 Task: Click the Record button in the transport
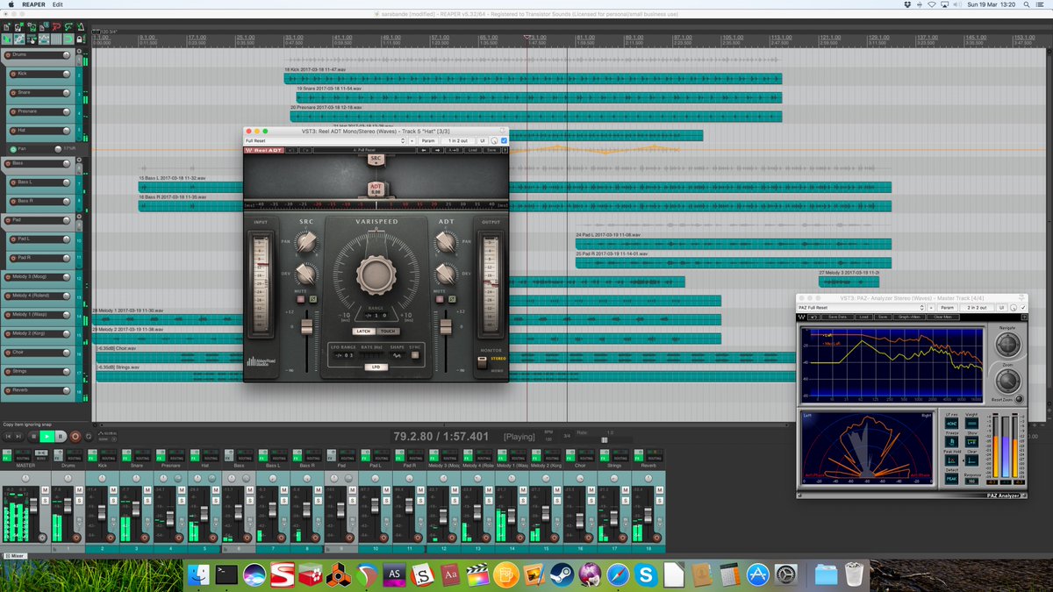coord(75,436)
